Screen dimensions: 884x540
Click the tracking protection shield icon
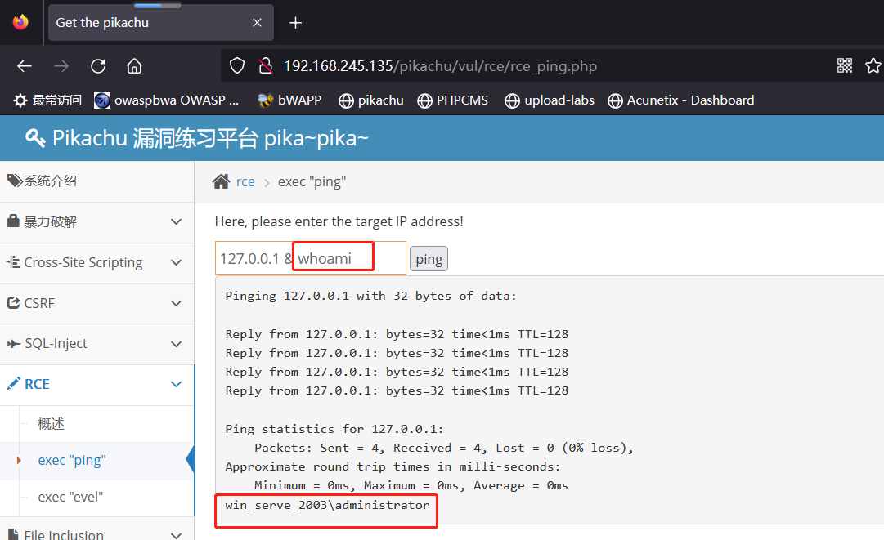tap(237, 66)
